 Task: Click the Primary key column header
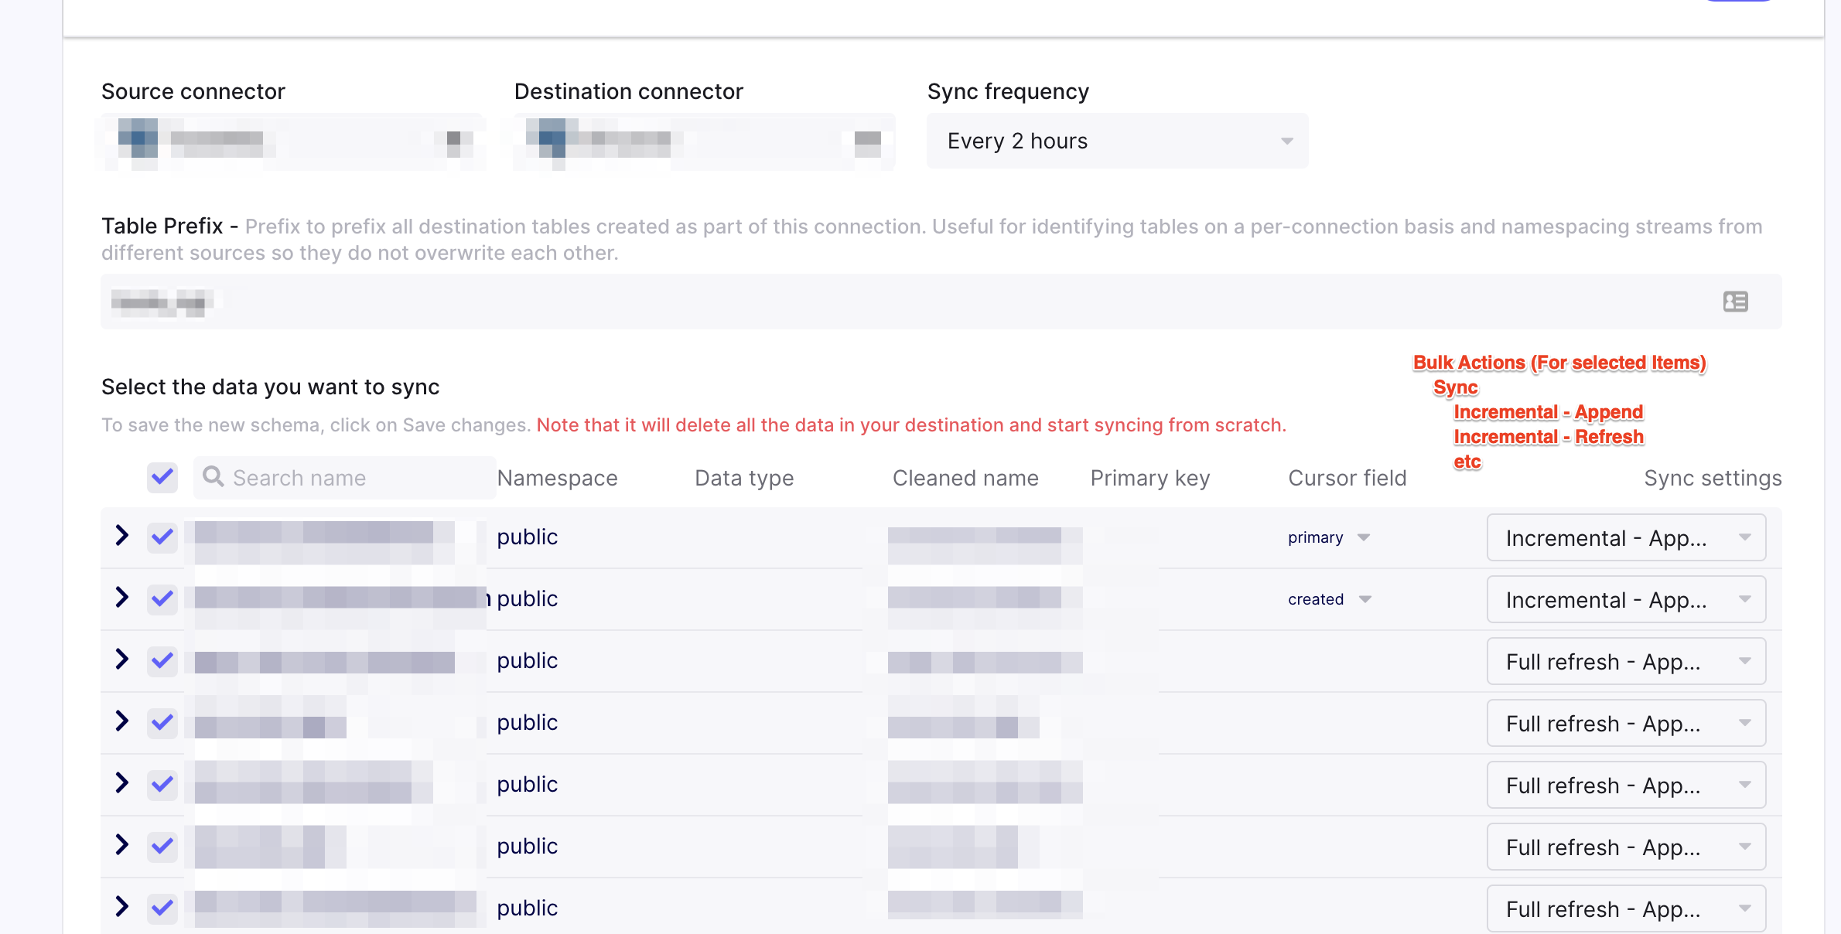(x=1149, y=477)
